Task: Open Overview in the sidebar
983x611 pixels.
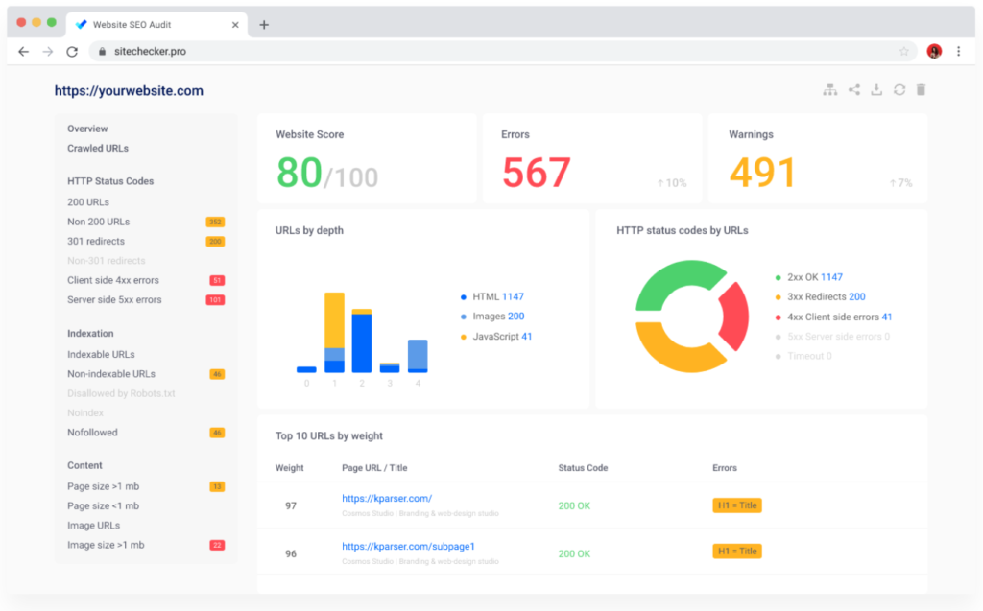Action: tap(87, 129)
